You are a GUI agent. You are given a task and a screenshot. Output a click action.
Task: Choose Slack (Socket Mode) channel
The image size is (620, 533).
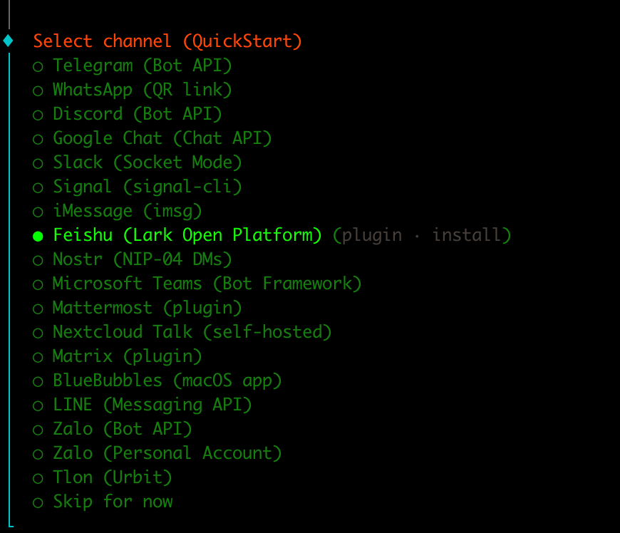pyautogui.click(x=147, y=162)
